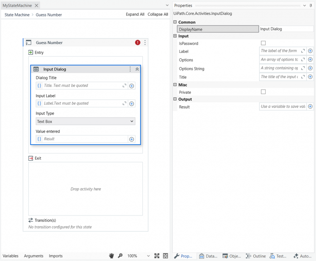Image resolution: width=316 pixels, height=261 pixels.
Task: Open the Guess Number state options menu (three dots)
Action: (145, 43)
